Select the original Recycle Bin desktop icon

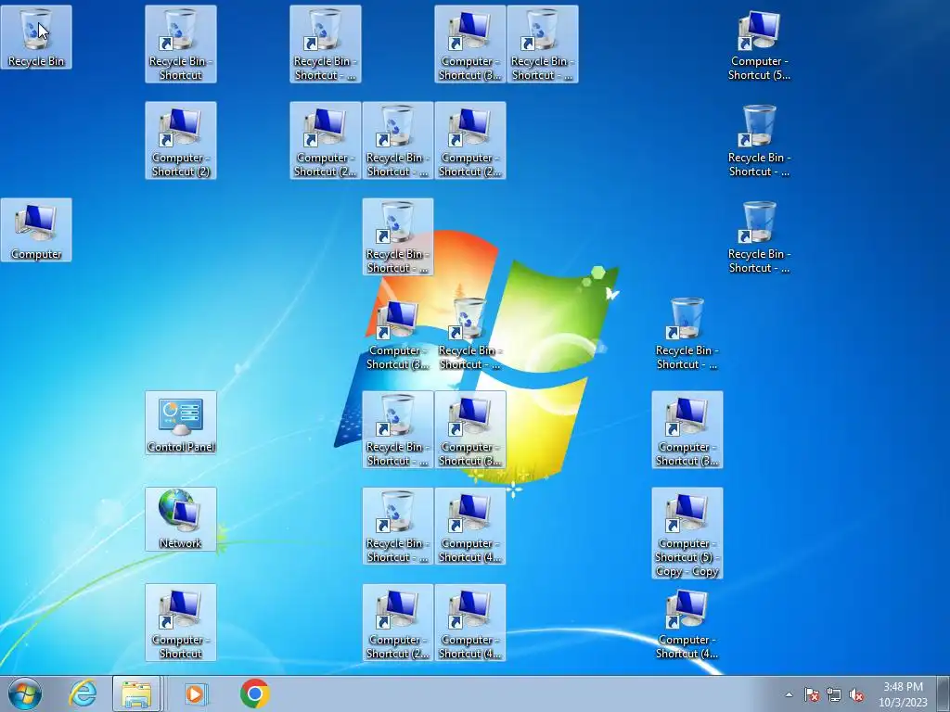coord(36,37)
